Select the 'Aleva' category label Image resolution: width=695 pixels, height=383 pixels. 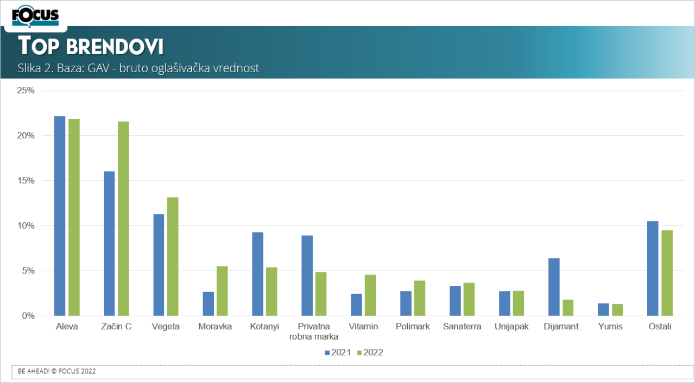pyautogui.click(x=67, y=327)
